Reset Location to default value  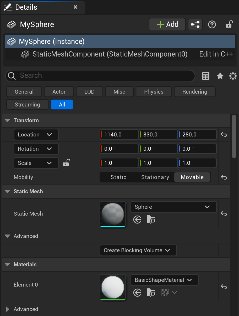pyautogui.click(x=224, y=135)
